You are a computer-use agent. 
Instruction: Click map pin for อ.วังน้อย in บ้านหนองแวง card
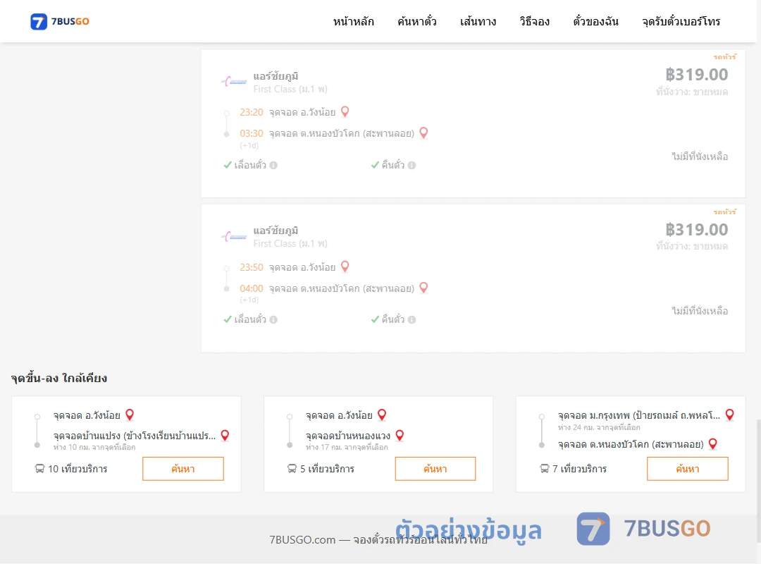pyautogui.click(x=382, y=415)
